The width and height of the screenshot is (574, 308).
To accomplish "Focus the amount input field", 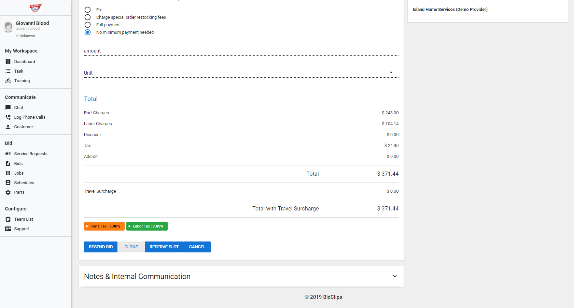I will (241, 51).
